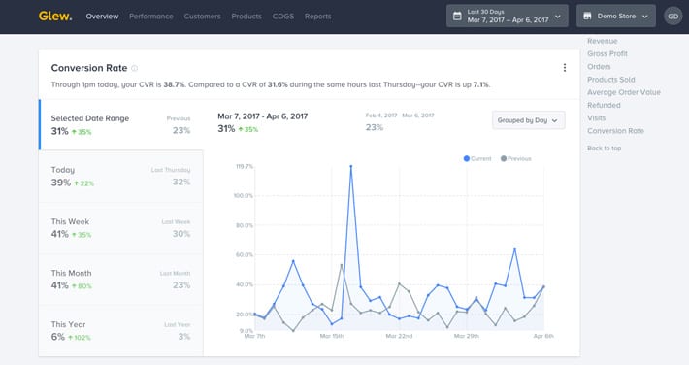This screenshot has width=689, height=365.
Task: Expand the Last 30 Days date dropdown
Action: 508,17
